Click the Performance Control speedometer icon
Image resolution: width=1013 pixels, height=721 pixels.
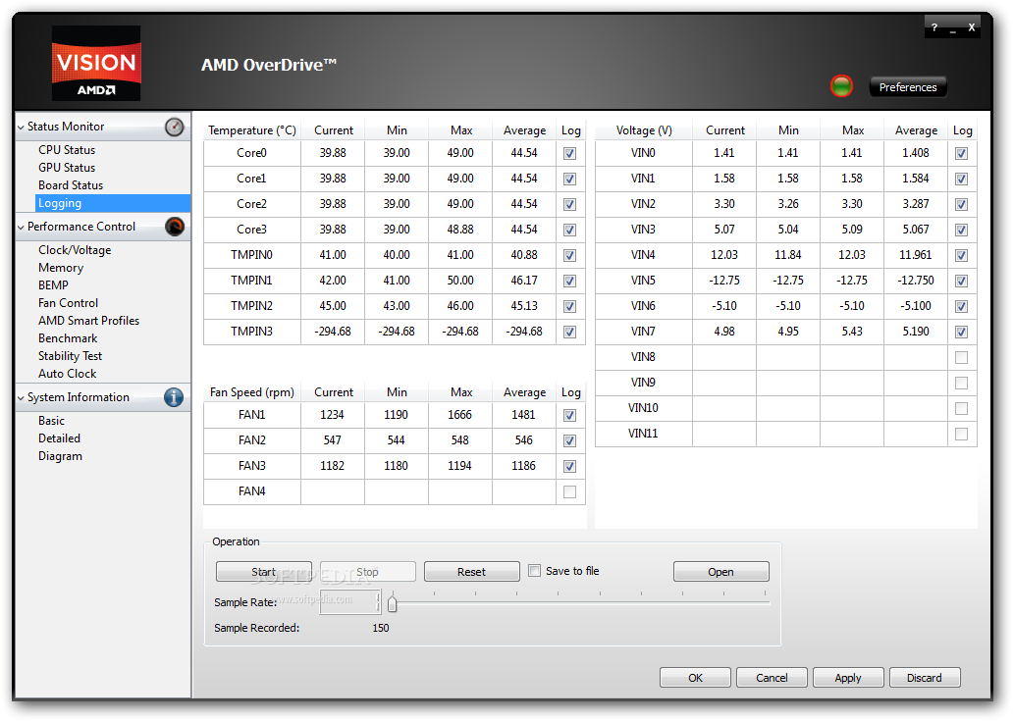click(x=175, y=227)
